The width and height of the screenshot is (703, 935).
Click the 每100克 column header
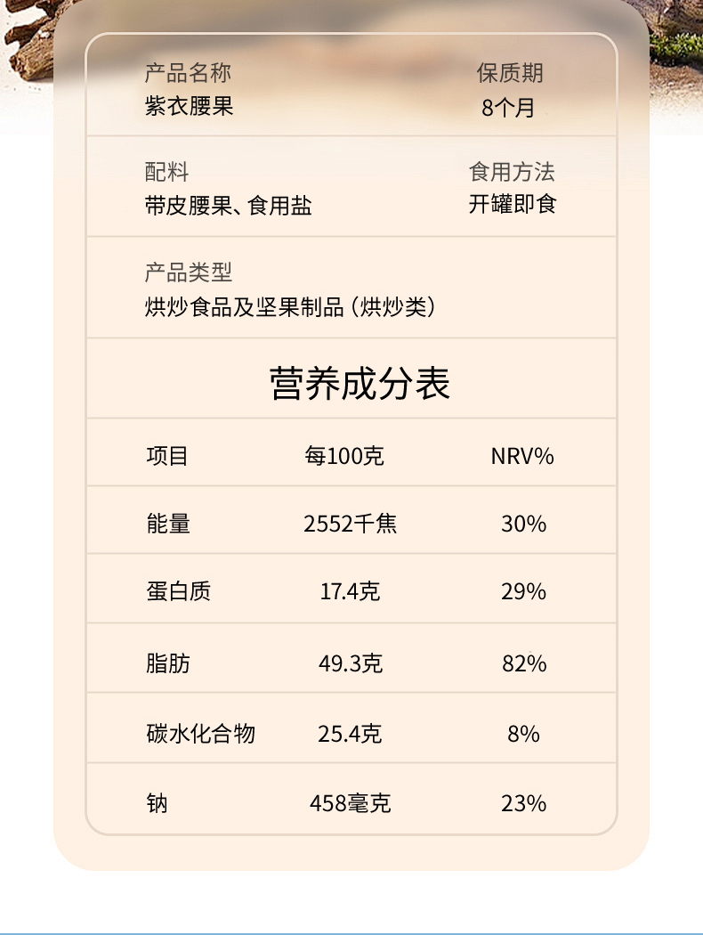(x=344, y=457)
